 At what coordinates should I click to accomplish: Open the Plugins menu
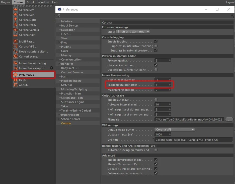tap(6, 2)
